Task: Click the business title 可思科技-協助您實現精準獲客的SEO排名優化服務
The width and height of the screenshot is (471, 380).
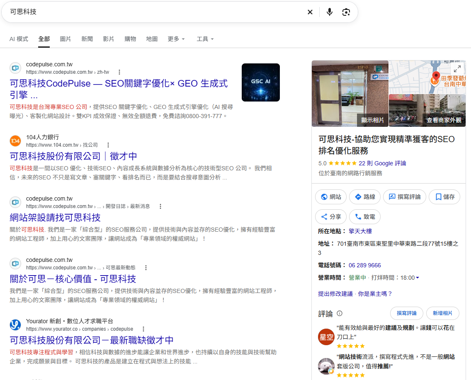Action: (386, 145)
